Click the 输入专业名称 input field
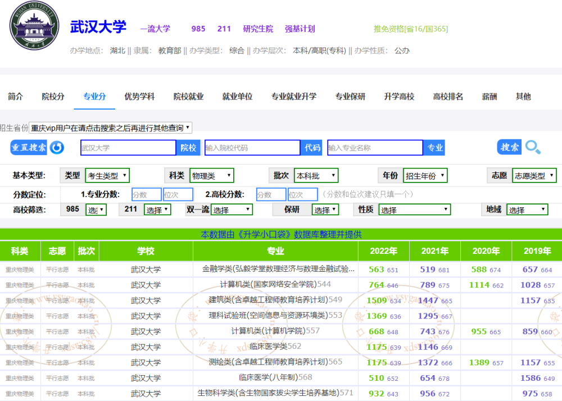This screenshot has width=562, height=401. pos(375,148)
